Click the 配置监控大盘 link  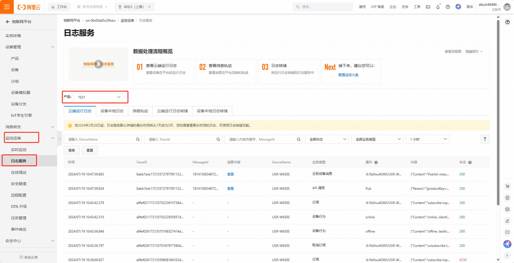click(348, 75)
